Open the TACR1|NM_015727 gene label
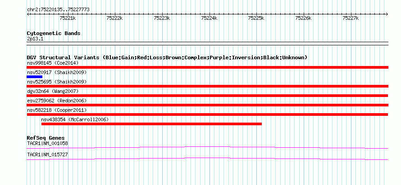The height and width of the screenshot is (185, 401). 48,154
